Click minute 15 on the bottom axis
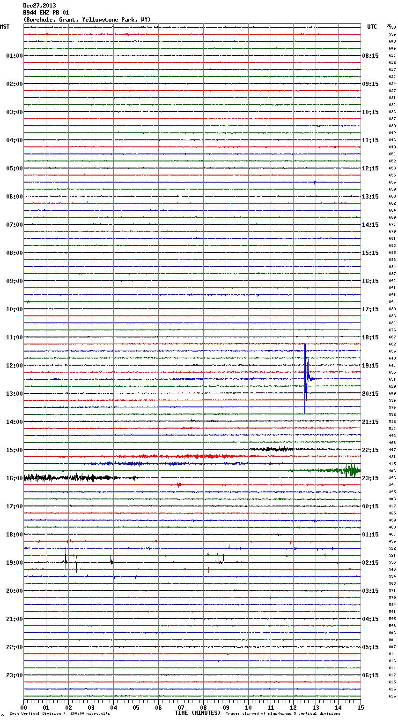The image size is (398, 720). tap(361, 707)
